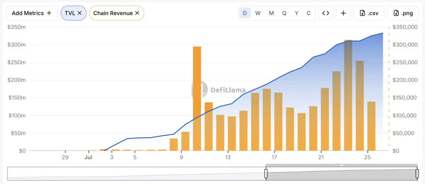Switch to cumulative C view

click(x=309, y=13)
